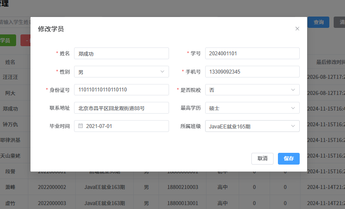
Task: Open the 性别 dropdown showing 男
Action: point(122,72)
